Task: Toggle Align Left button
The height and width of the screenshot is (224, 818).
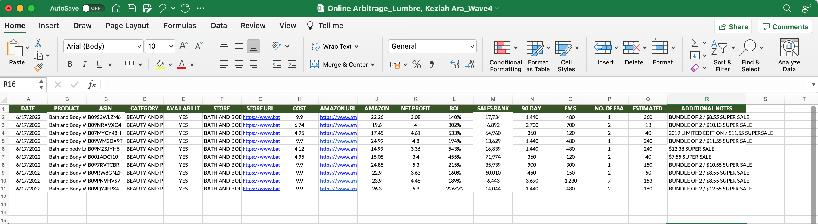Action: tap(224, 64)
